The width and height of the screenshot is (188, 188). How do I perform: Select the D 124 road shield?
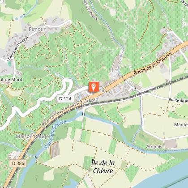[x=65, y=99]
